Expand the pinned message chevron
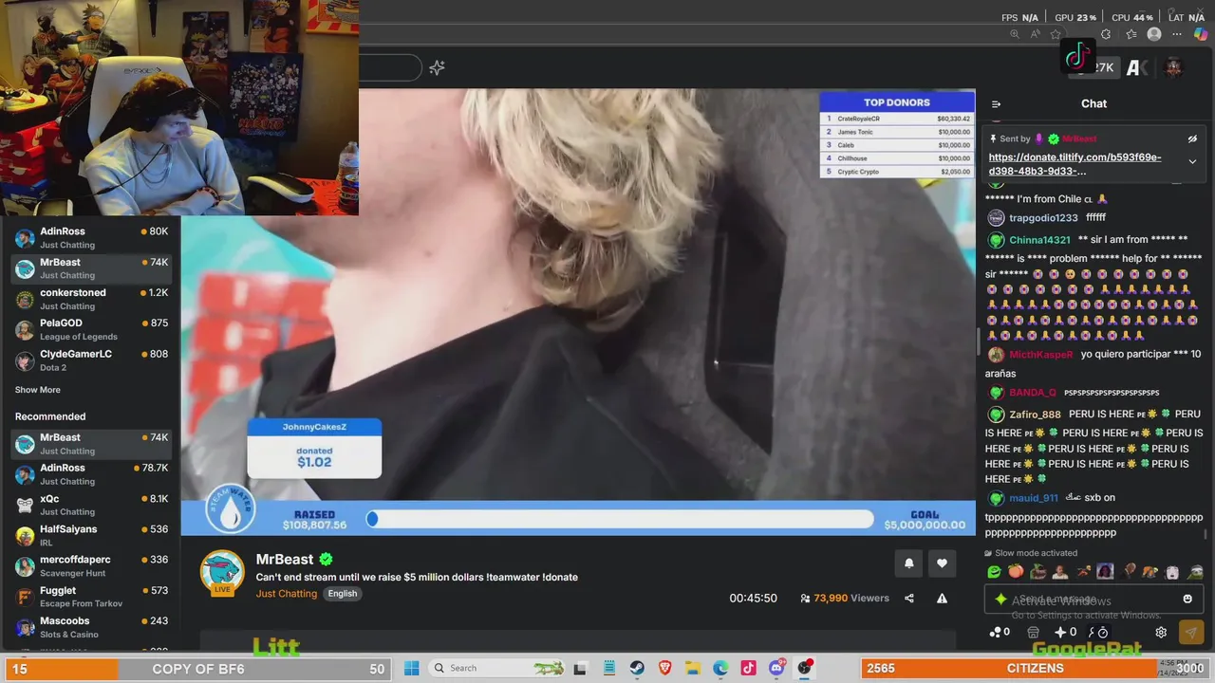Screen dimensions: 1215x683 click(1192, 161)
